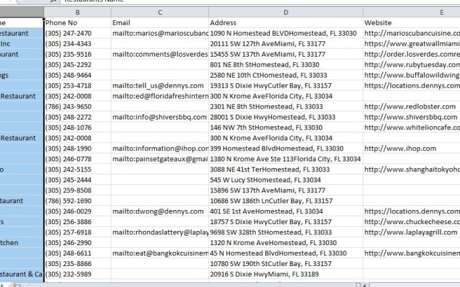The width and height of the screenshot is (460, 287).
Task: Click the 'Phone No' header cell
Action: (x=77, y=23)
